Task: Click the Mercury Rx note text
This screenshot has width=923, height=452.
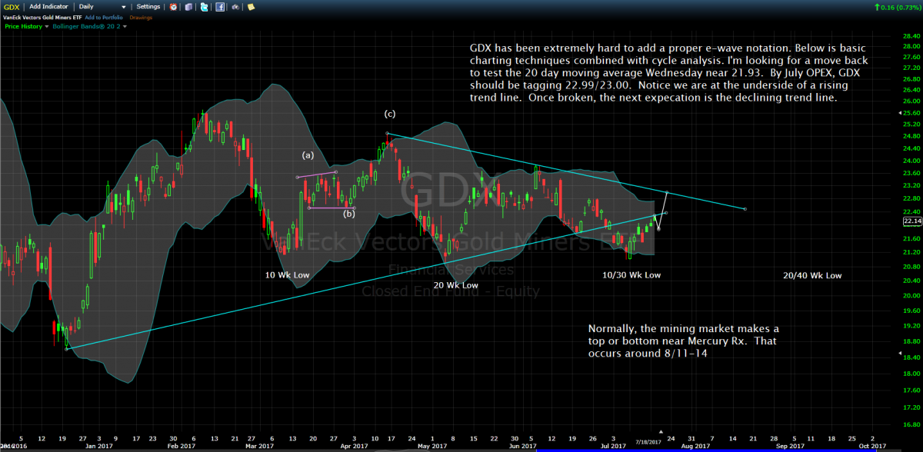Action: tap(685, 343)
